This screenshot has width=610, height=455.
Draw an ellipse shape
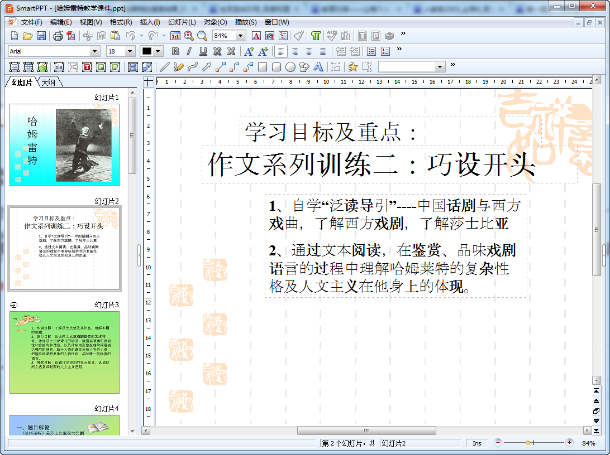tap(290, 67)
